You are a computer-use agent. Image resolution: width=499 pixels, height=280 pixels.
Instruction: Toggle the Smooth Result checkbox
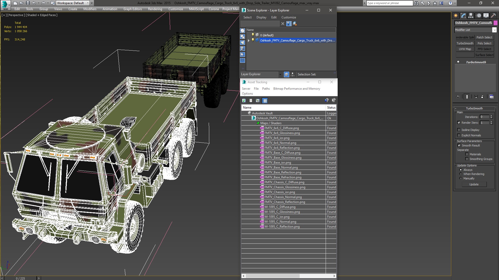[459, 145]
